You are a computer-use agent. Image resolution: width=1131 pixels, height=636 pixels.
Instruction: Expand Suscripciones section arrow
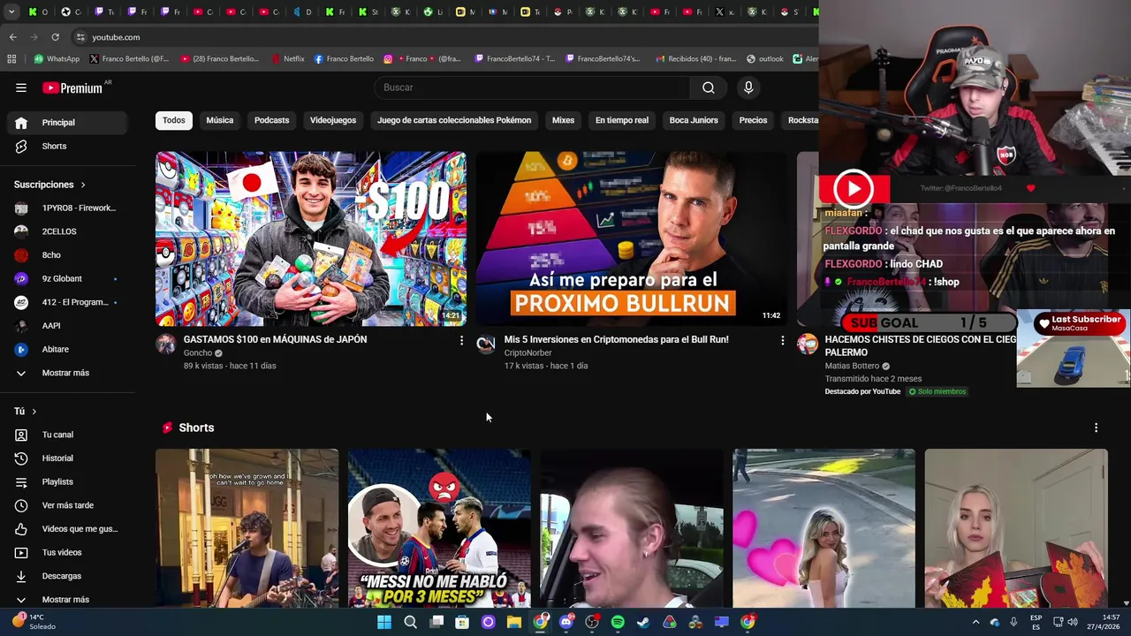pyautogui.click(x=83, y=185)
